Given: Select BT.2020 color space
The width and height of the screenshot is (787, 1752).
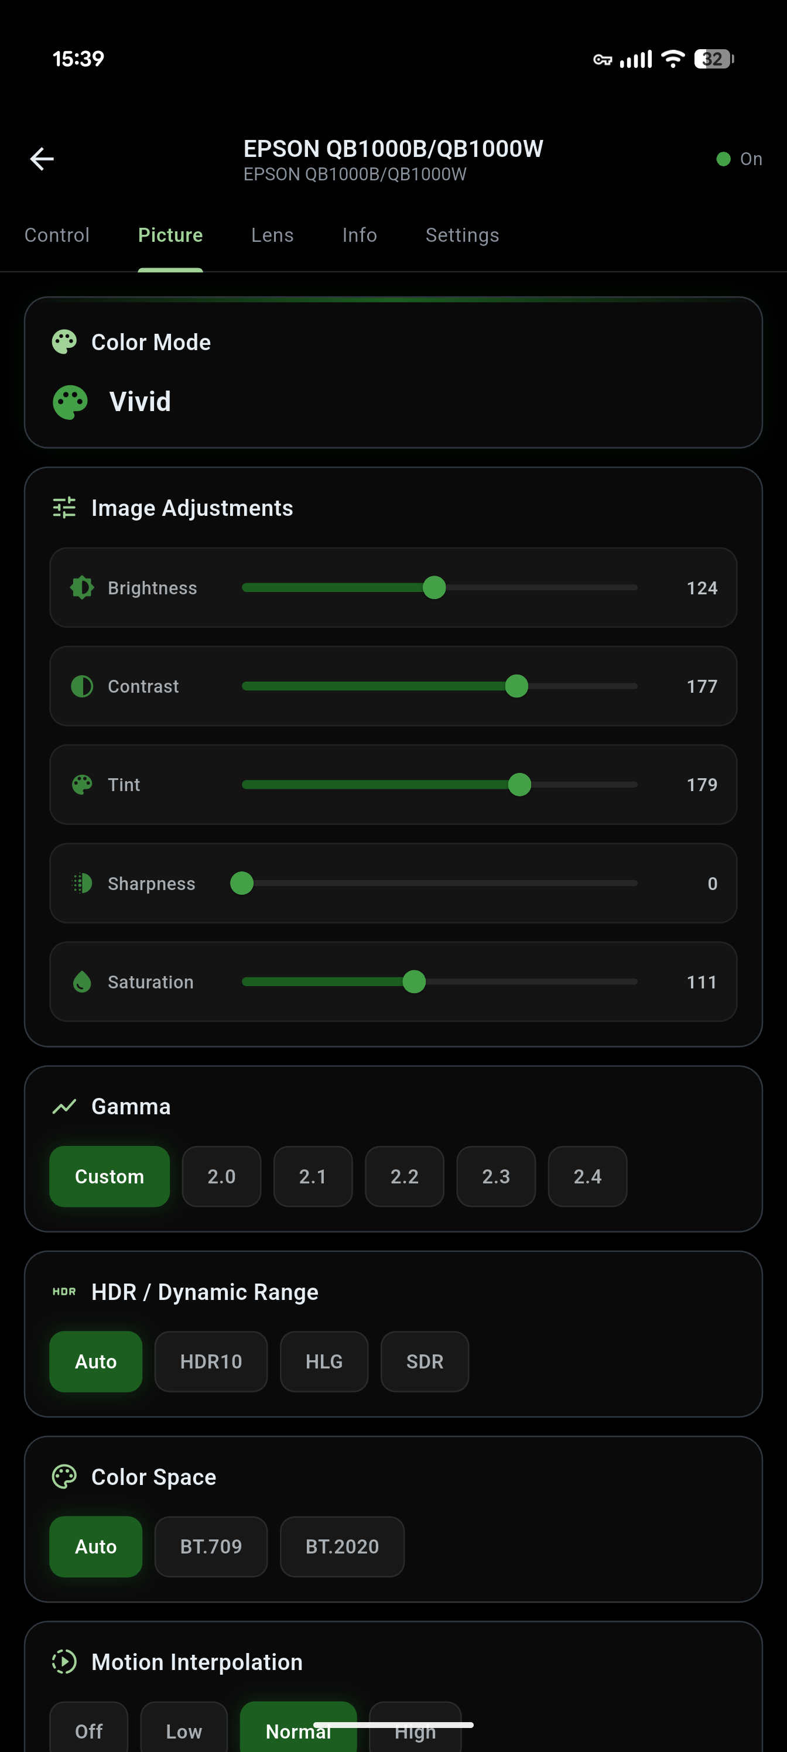Looking at the screenshot, I should (341, 1546).
